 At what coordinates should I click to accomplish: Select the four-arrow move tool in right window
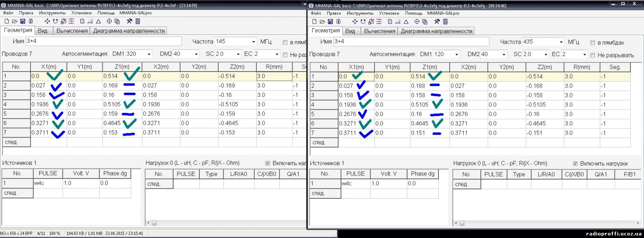click(x=355, y=22)
